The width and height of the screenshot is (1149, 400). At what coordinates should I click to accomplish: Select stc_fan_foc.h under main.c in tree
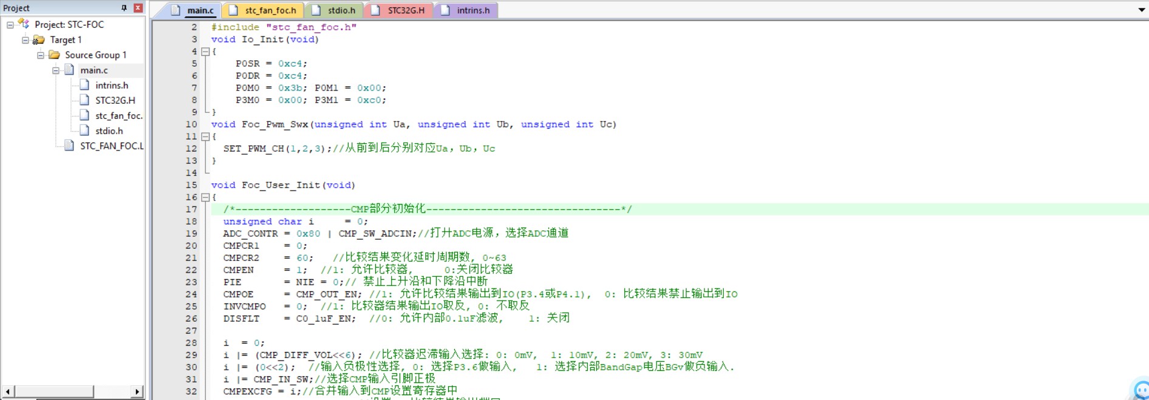coord(119,116)
